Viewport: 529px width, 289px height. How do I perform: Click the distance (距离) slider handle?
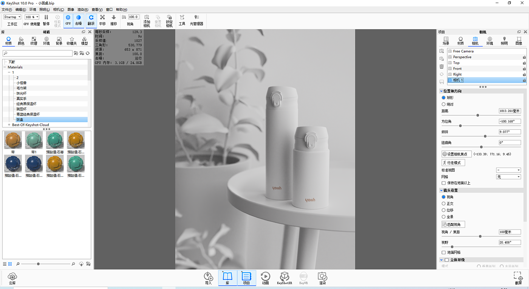pyautogui.click(x=478, y=115)
